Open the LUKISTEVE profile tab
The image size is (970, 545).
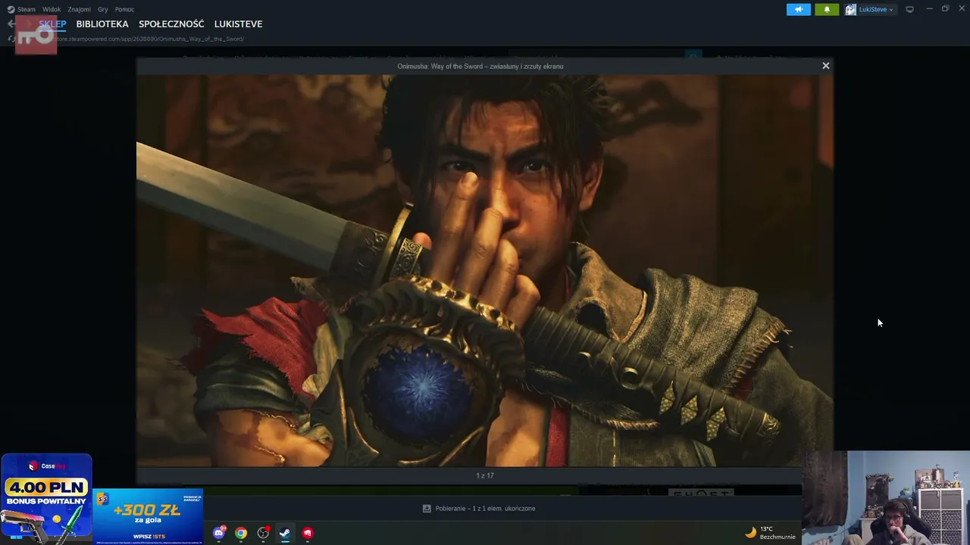click(x=238, y=24)
